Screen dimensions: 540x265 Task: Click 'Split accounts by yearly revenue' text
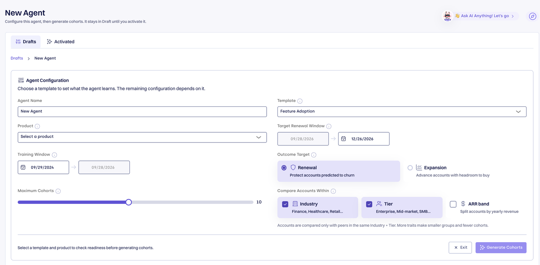click(489, 211)
